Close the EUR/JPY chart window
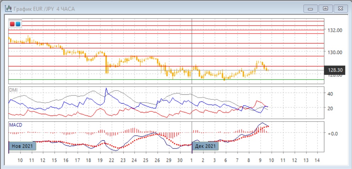 coord(340,8)
